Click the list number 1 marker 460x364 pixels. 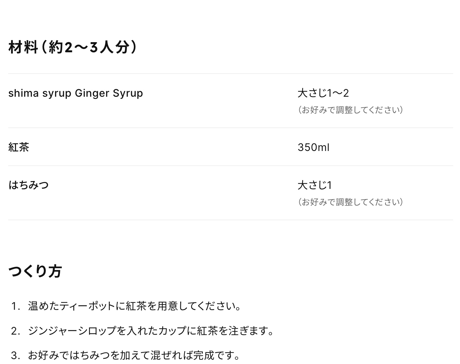pyautogui.click(x=15, y=306)
